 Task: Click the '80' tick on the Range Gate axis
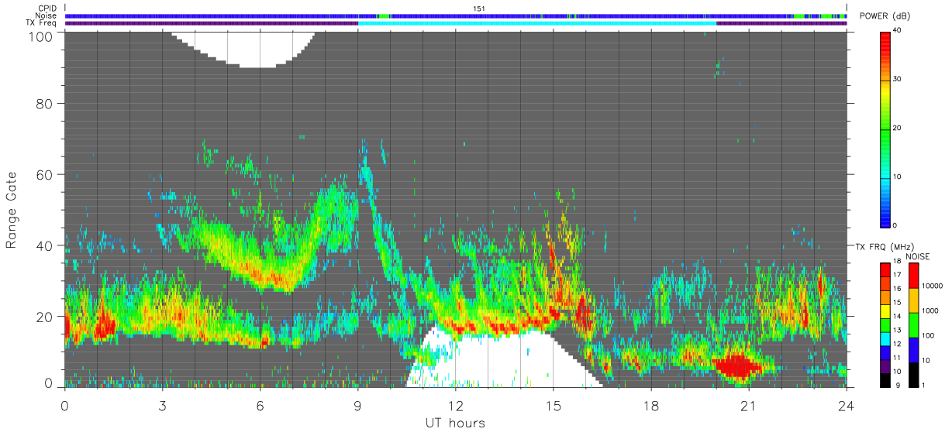coord(45,104)
